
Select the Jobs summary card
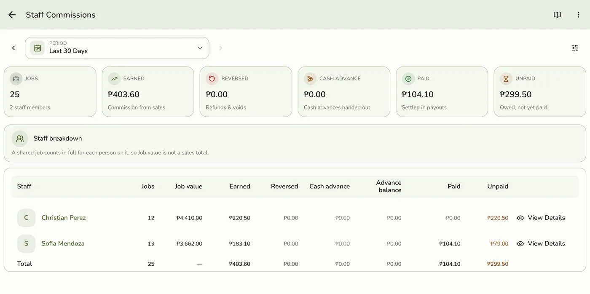pyautogui.click(x=50, y=92)
